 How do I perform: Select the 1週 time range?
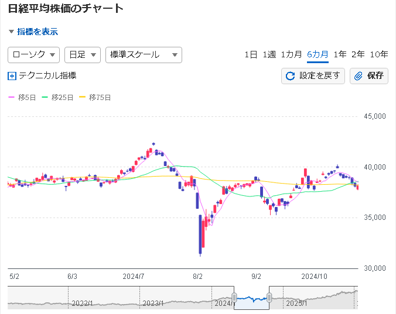(x=269, y=54)
